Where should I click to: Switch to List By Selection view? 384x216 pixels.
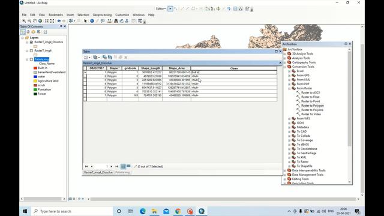point(38,32)
